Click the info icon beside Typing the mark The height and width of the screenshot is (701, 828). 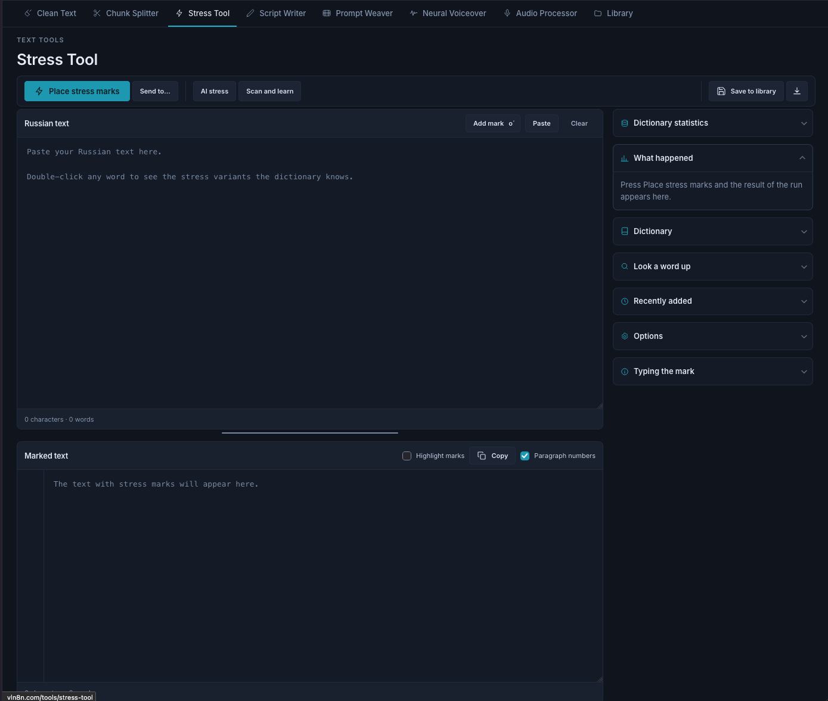[625, 372]
